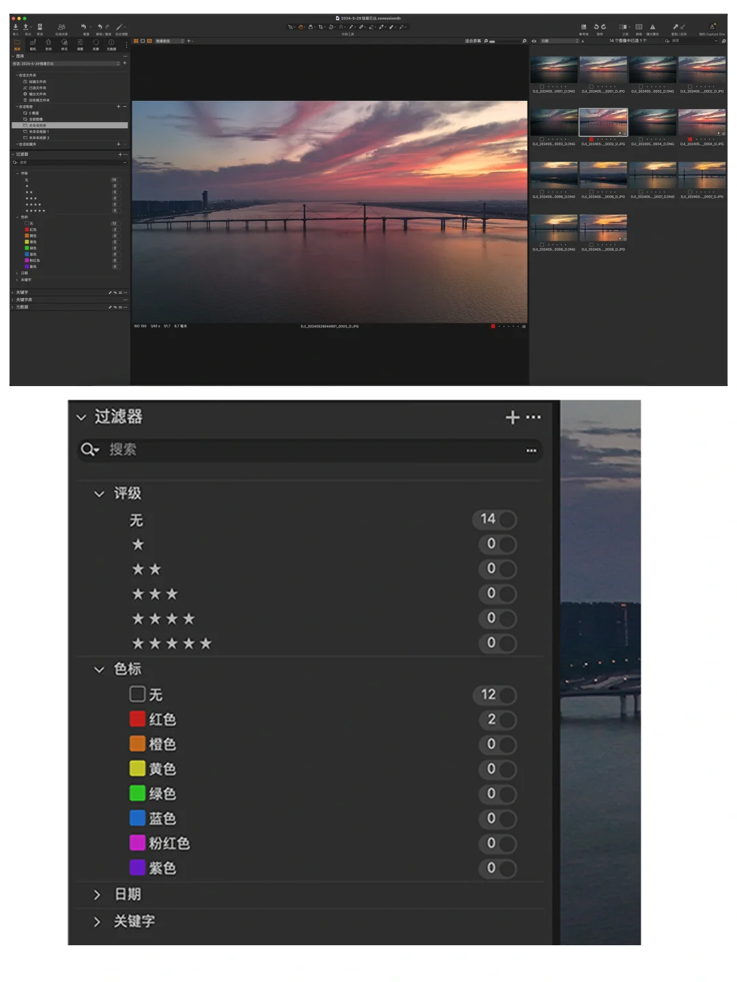Click the multi-view grid icon above the viewer
Viewport: 737px width, 982px height.
click(x=136, y=41)
